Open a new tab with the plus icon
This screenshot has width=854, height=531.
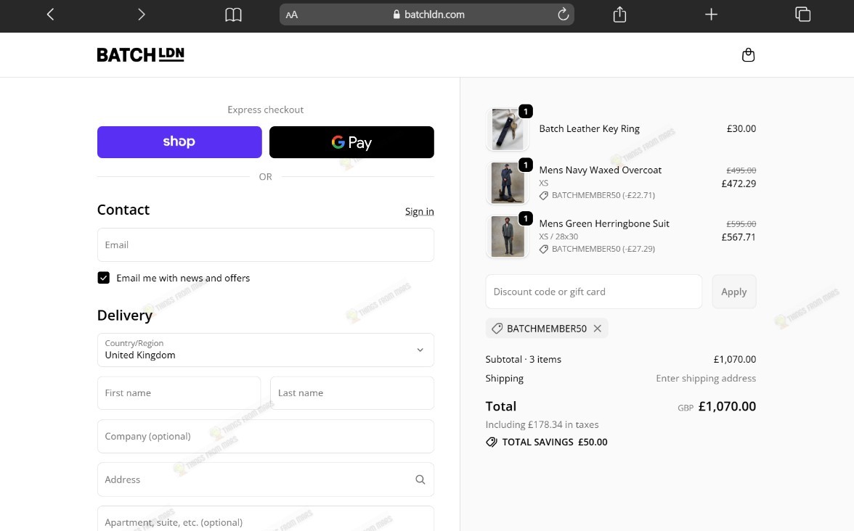pyautogui.click(x=711, y=15)
